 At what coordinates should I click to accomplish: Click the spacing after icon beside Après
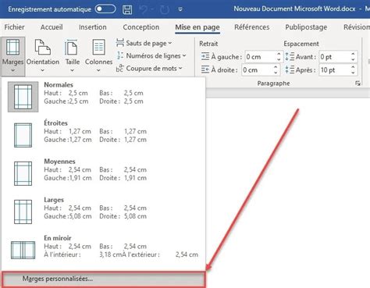coord(290,69)
